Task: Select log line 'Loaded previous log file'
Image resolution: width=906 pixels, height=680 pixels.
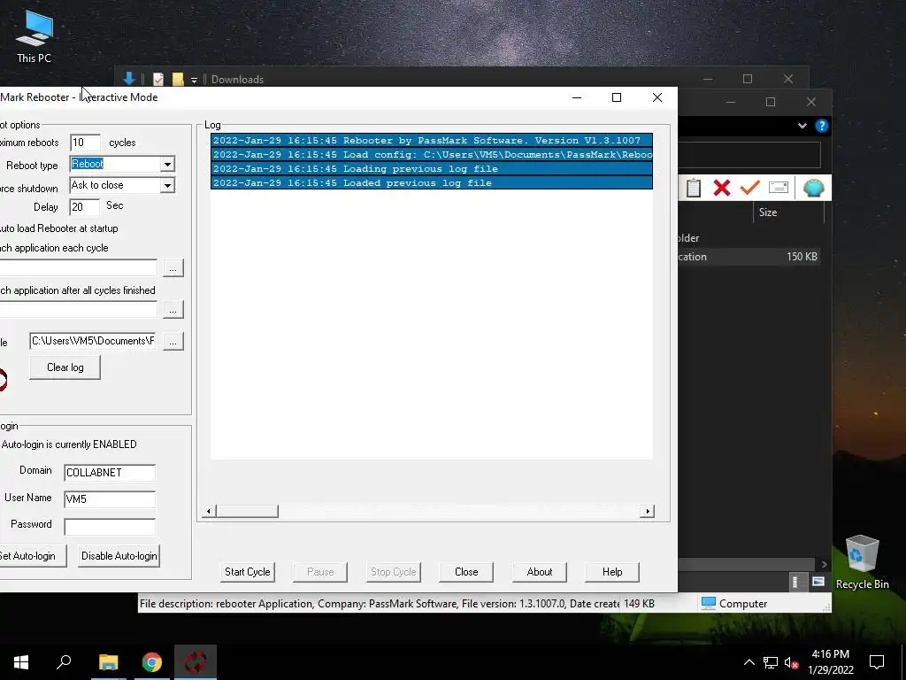Action: (432, 182)
